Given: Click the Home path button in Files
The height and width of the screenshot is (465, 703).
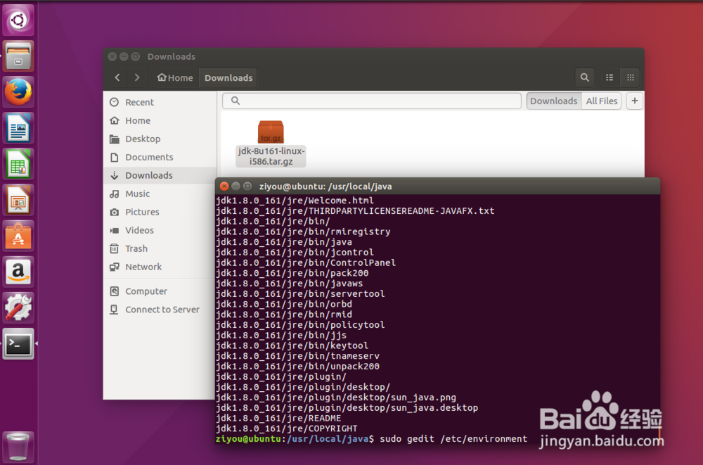Looking at the screenshot, I should coord(175,77).
